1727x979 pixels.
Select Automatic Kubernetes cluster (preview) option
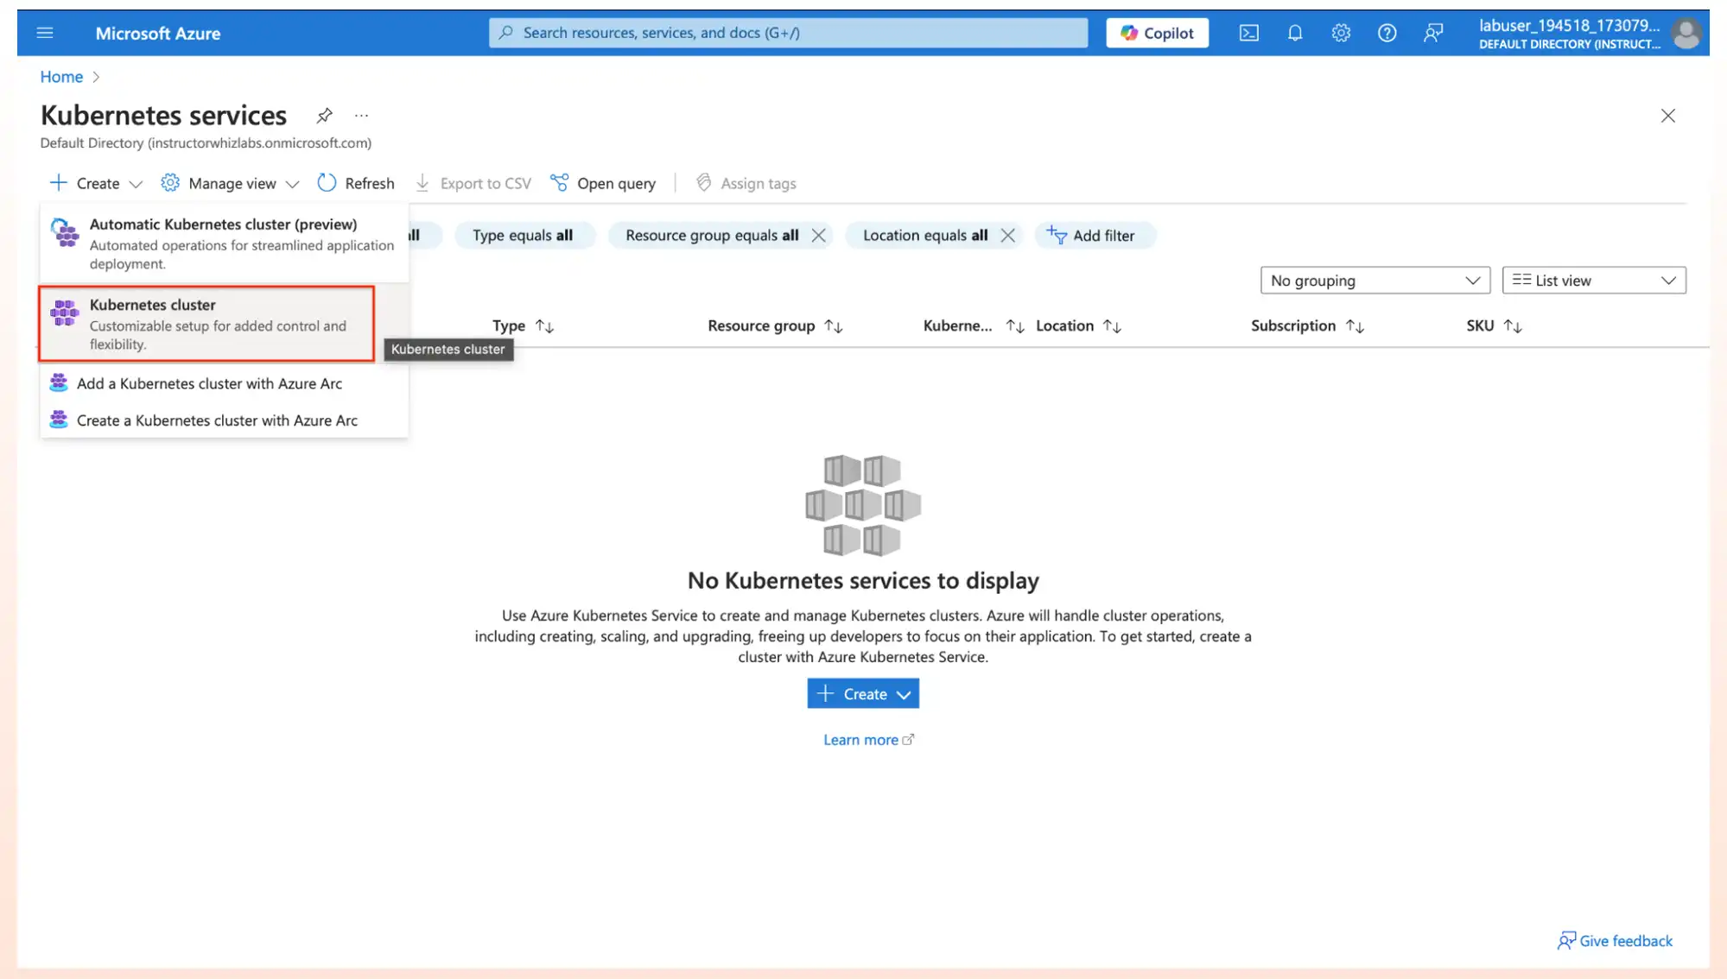coord(224,243)
